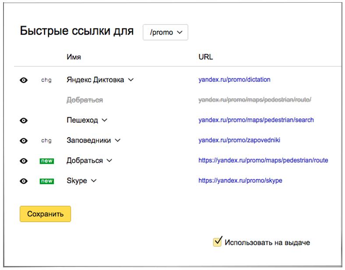The height and width of the screenshot is (270, 345).
Task: Click the Сохранить button
Action: (x=46, y=214)
